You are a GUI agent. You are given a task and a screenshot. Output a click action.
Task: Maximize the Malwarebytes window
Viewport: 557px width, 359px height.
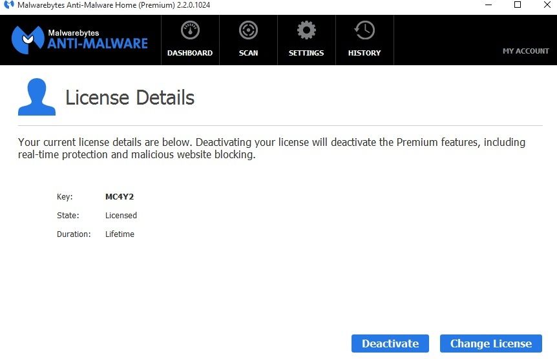coord(518,5)
